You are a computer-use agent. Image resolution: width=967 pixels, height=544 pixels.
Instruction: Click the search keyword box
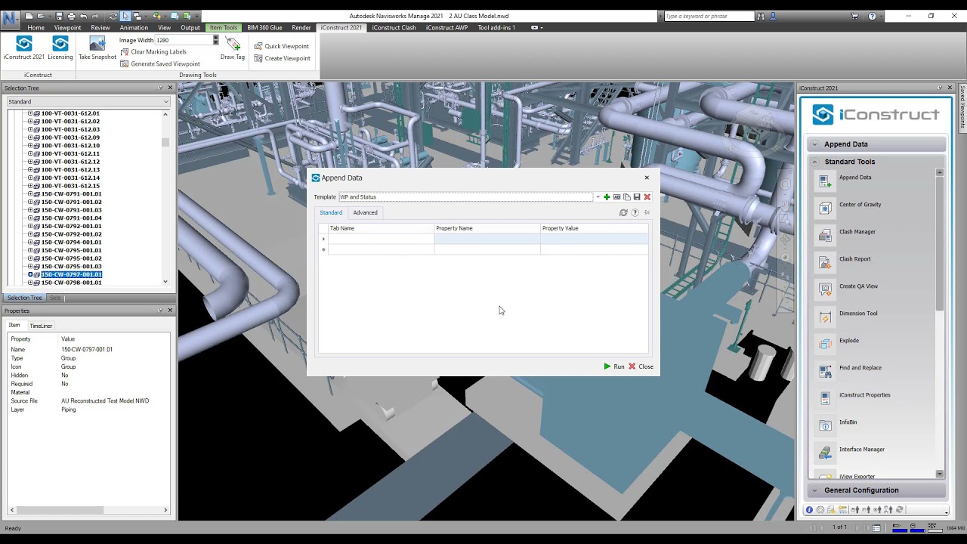pos(709,16)
